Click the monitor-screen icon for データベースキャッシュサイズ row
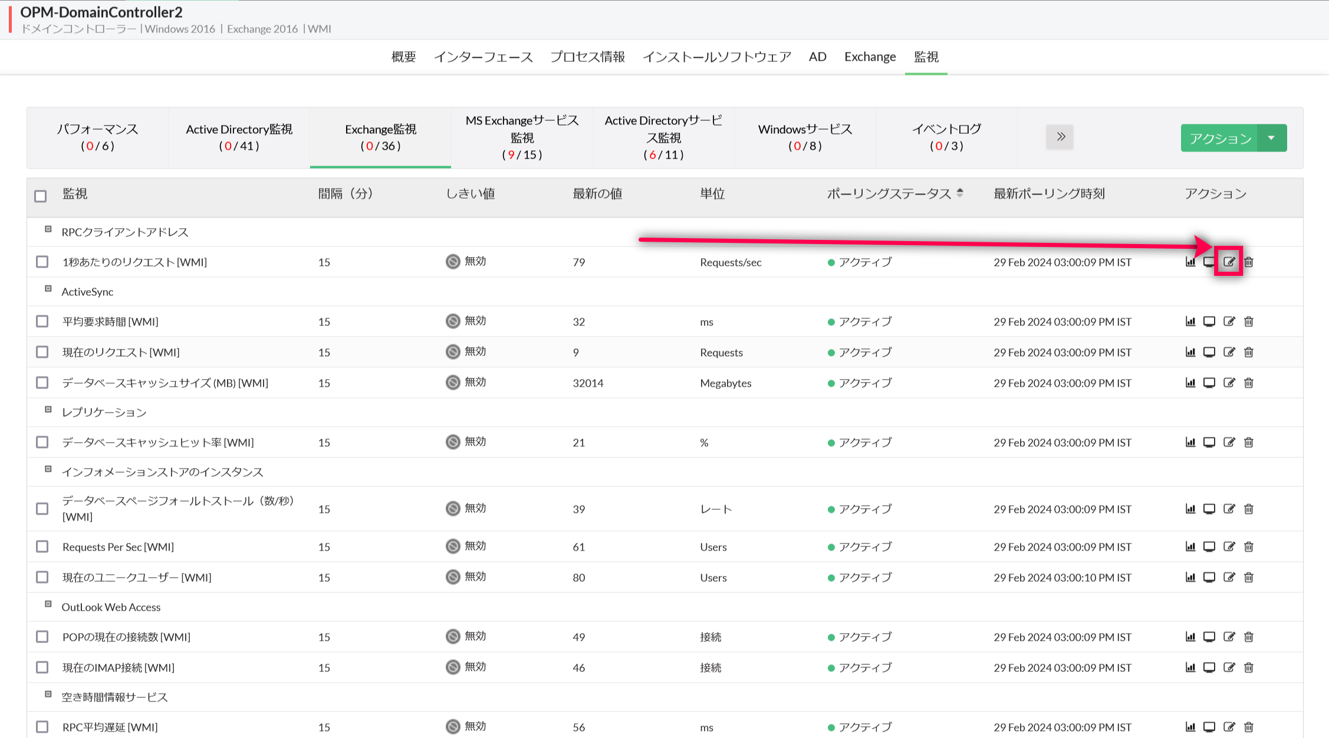The image size is (1329, 738). (1209, 383)
